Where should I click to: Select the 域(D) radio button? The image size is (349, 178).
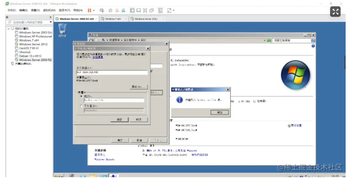pyautogui.click(x=81, y=96)
